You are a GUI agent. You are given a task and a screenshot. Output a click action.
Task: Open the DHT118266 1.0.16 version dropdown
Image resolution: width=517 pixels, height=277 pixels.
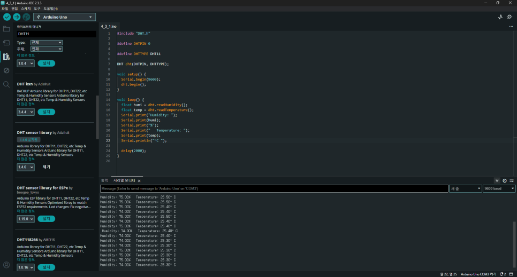(26, 267)
